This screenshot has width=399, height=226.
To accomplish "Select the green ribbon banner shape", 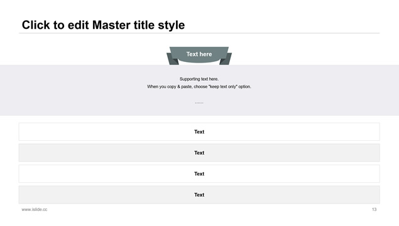I will coord(199,56).
